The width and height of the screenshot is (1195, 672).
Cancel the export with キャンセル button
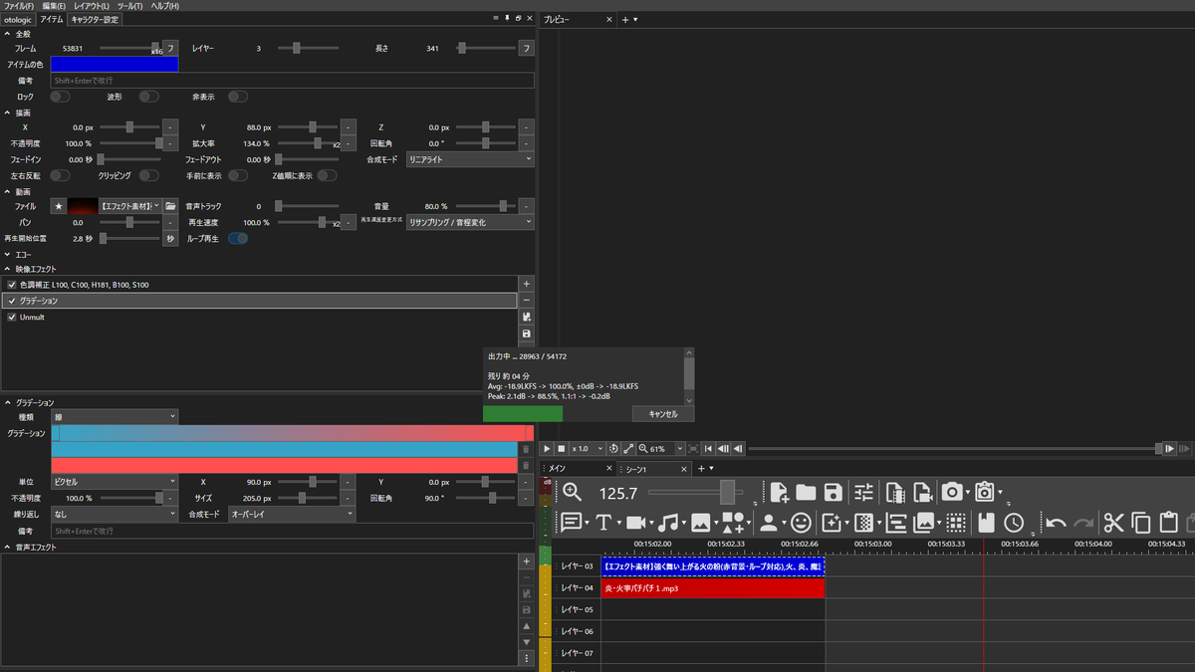663,413
